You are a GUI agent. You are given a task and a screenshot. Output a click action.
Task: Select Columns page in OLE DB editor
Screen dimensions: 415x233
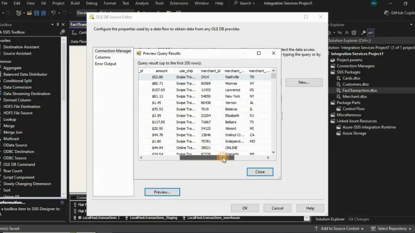point(103,57)
